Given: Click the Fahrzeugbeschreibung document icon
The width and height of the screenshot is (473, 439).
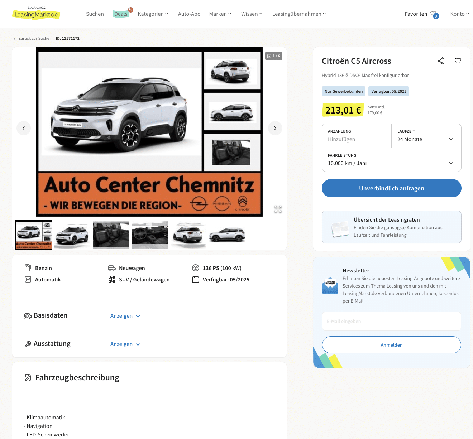Looking at the screenshot, I should 28,377.
